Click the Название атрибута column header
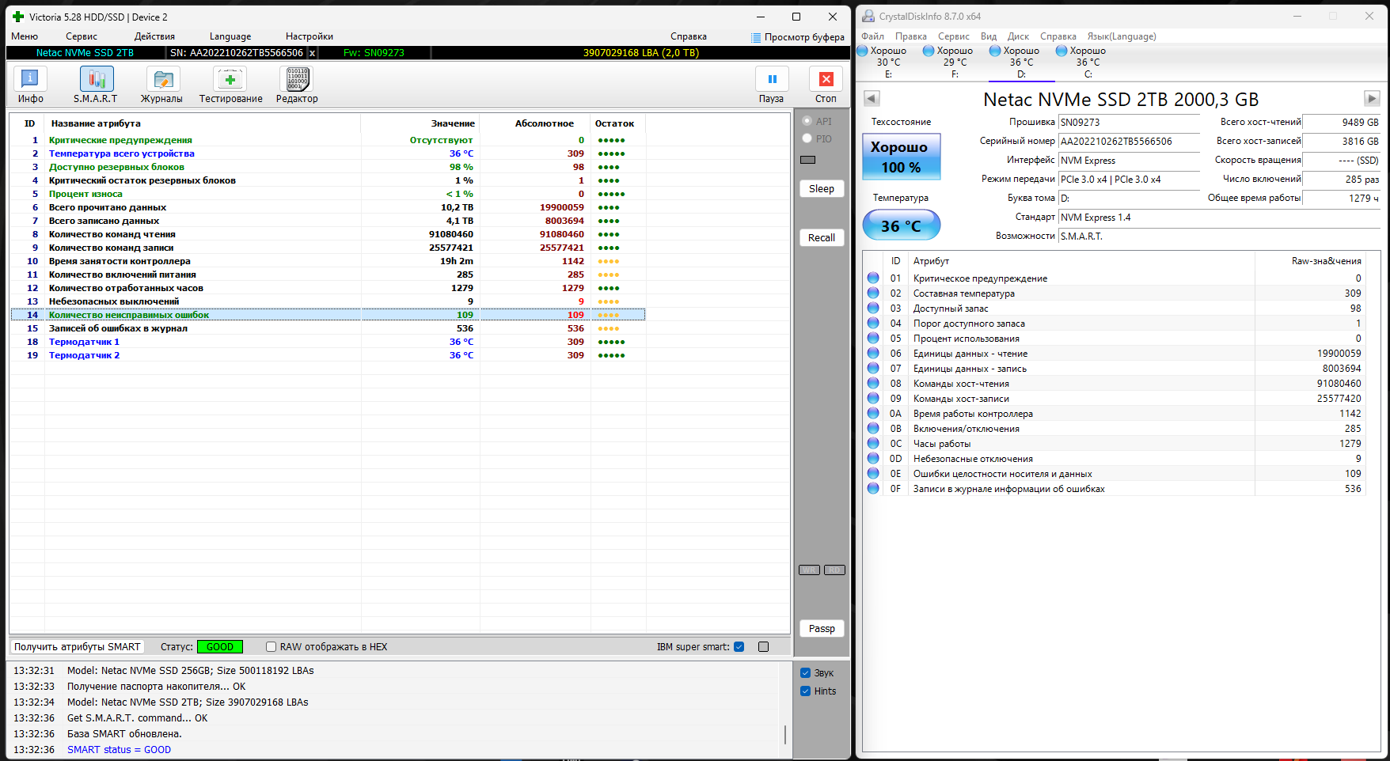The height and width of the screenshot is (761, 1390). 96,123
